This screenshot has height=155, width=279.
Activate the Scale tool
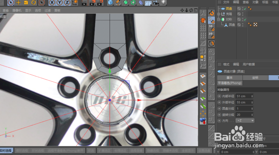[26, 2]
